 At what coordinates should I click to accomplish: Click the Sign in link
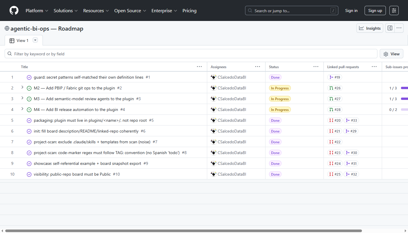tap(351, 10)
